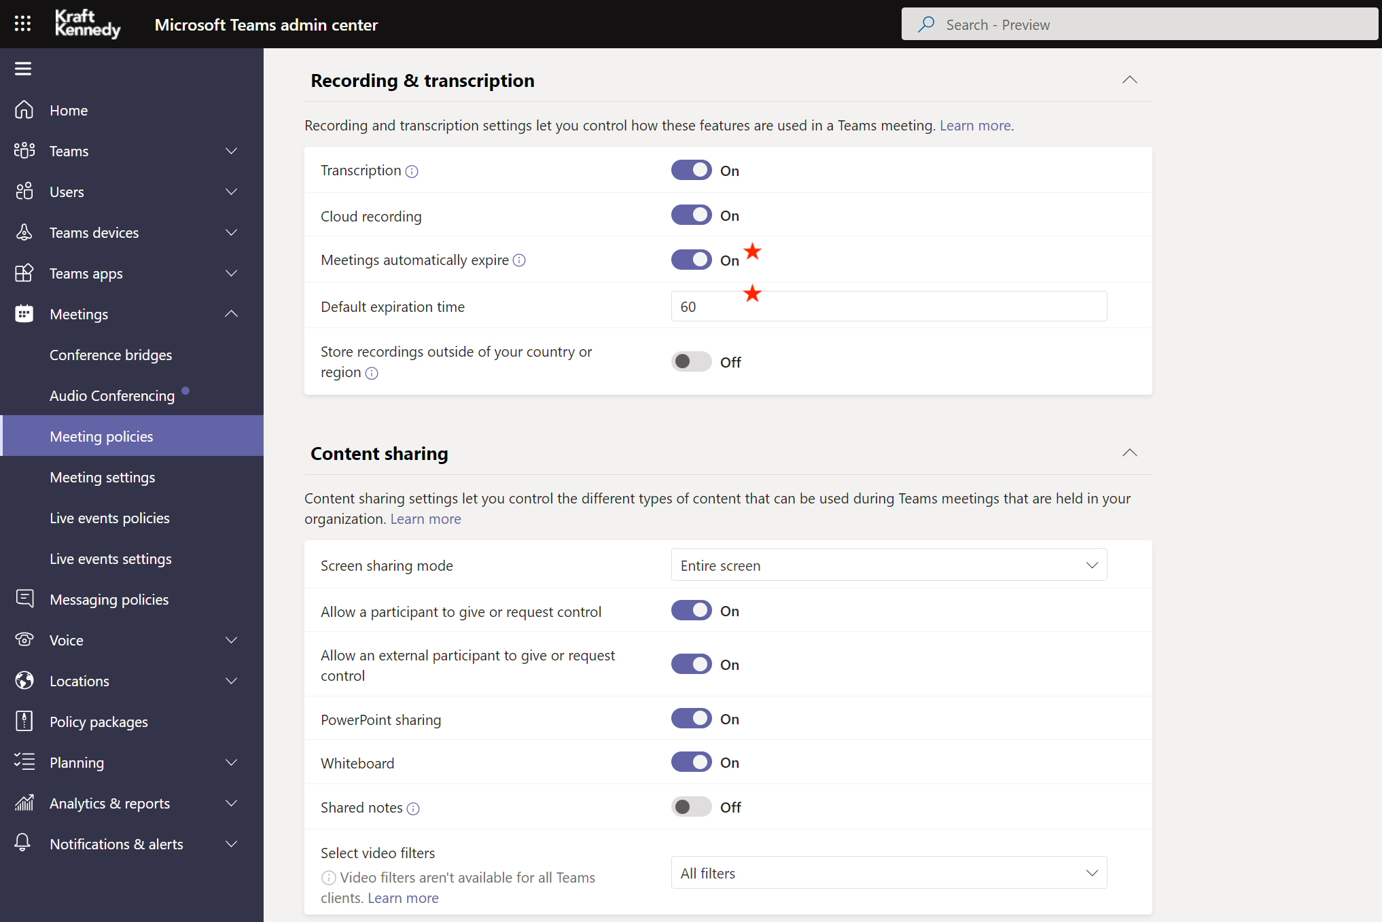
Task: Disable the Whiteboard toggle
Action: 691,762
